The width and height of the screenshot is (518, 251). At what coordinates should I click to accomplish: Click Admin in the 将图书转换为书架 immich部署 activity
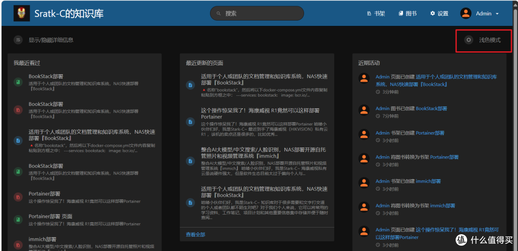tap(383, 205)
